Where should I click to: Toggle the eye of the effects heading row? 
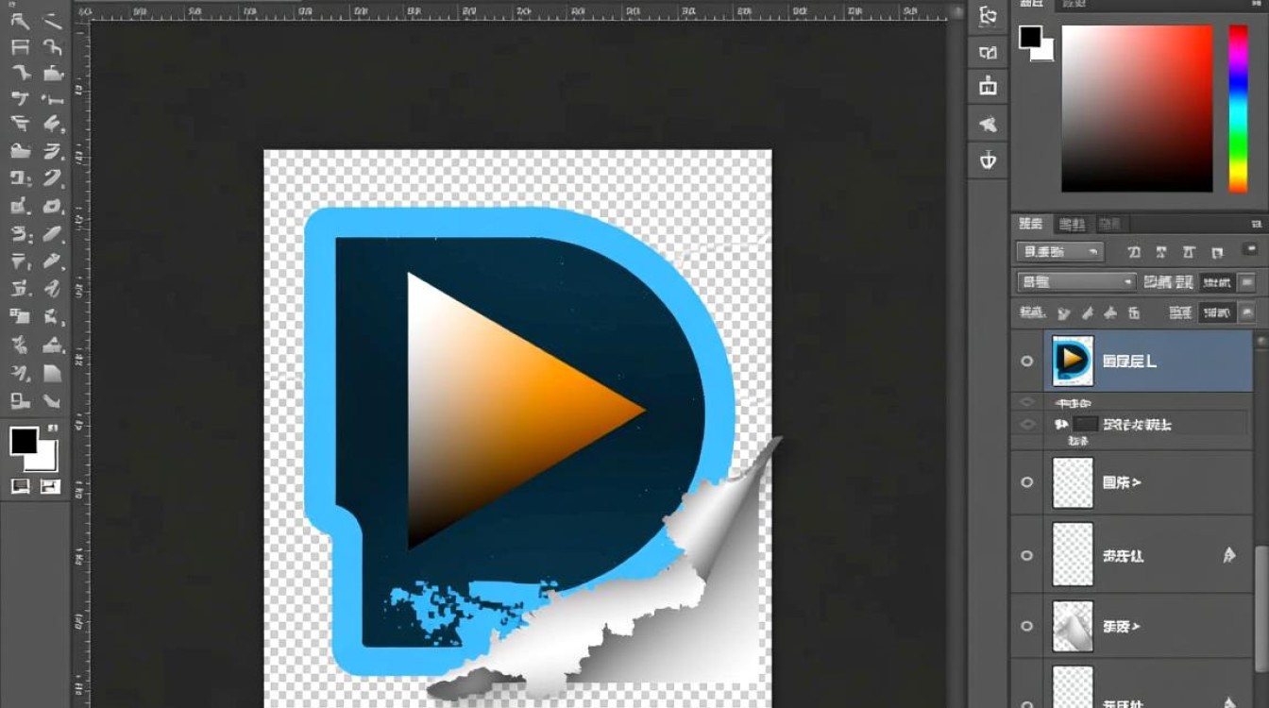(x=1027, y=402)
